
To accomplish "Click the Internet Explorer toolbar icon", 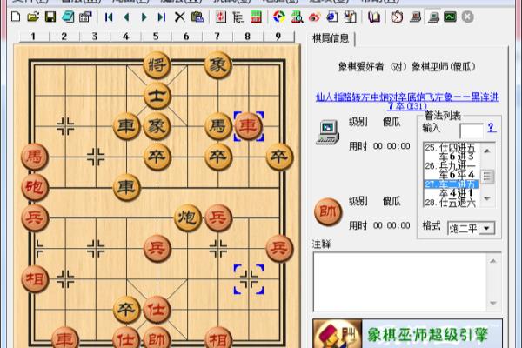I will click(x=332, y=17).
